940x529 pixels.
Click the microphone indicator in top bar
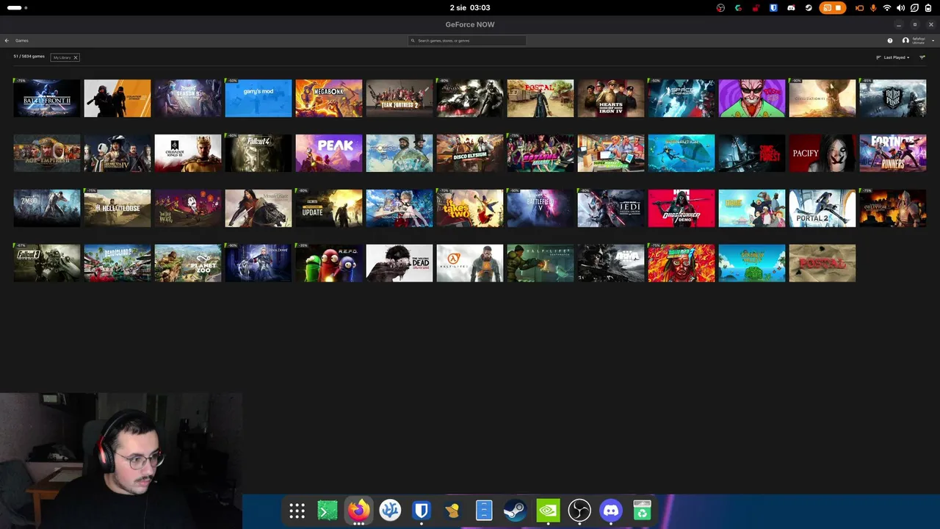pos(873,8)
